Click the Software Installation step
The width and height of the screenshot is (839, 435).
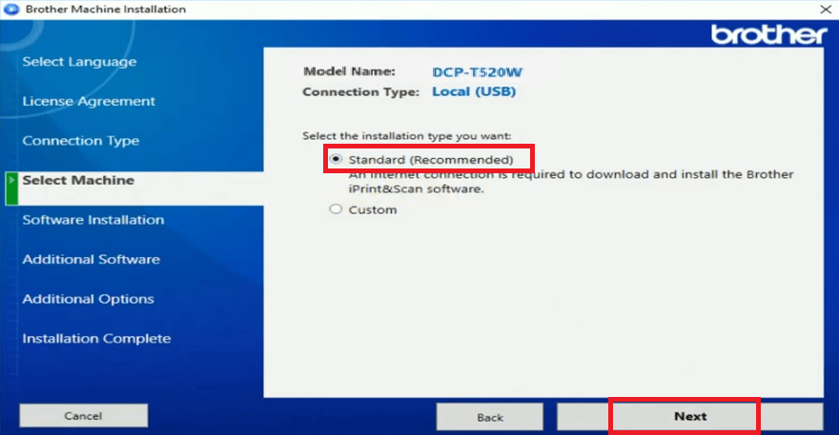click(x=93, y=220)
